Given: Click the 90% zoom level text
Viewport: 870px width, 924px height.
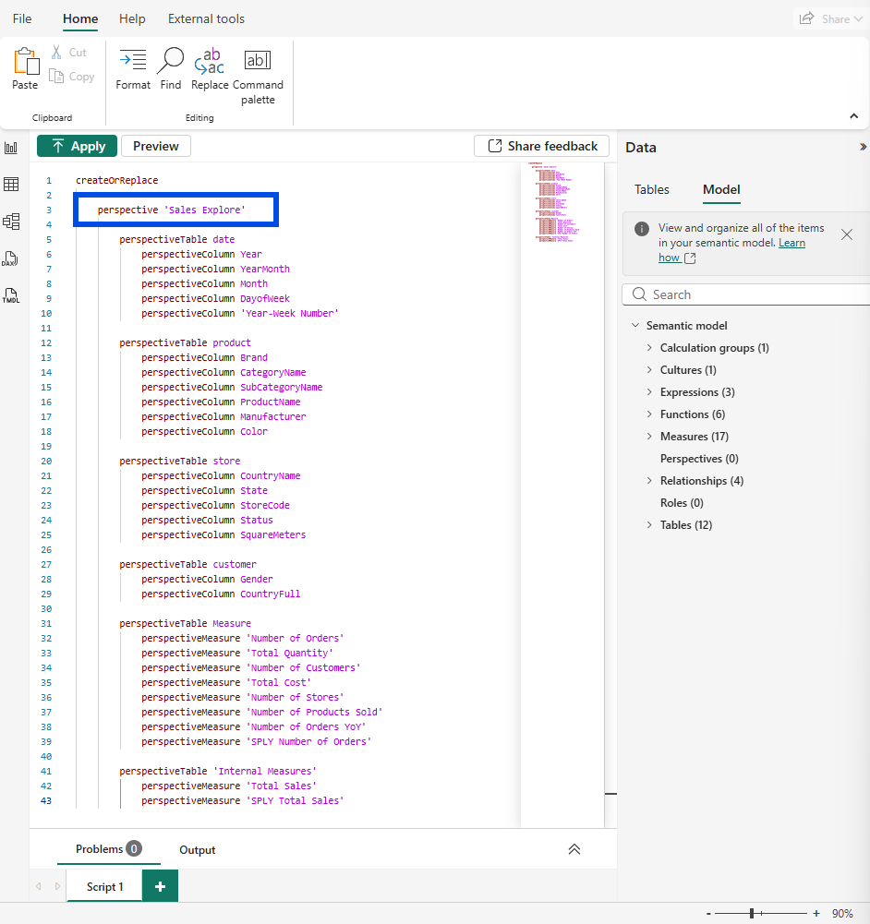Looking at the screenshot, I should pos(842,914).
